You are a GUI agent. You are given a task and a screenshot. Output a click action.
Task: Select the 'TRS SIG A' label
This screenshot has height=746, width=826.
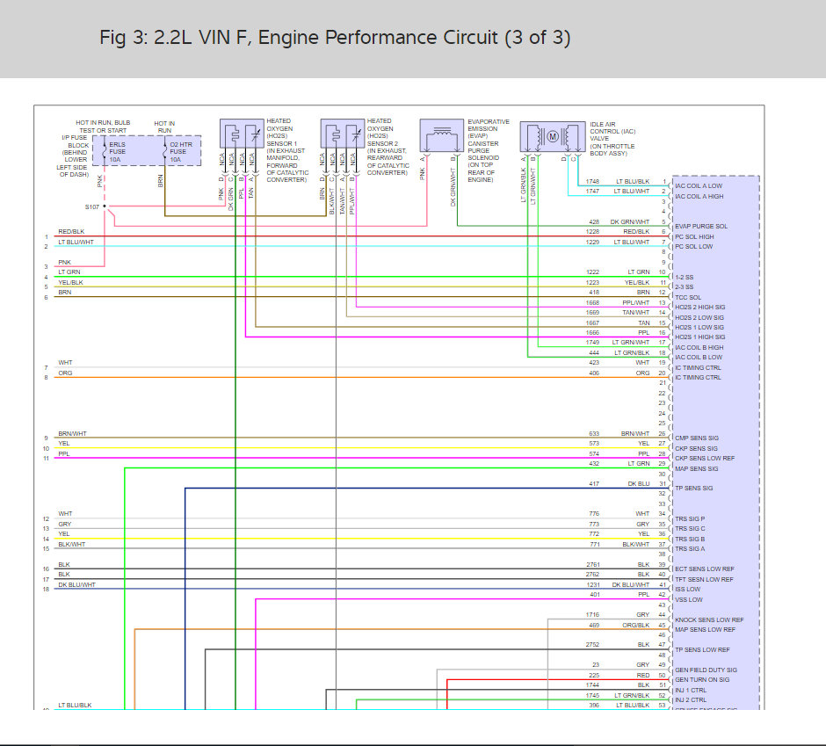point(690,549)
